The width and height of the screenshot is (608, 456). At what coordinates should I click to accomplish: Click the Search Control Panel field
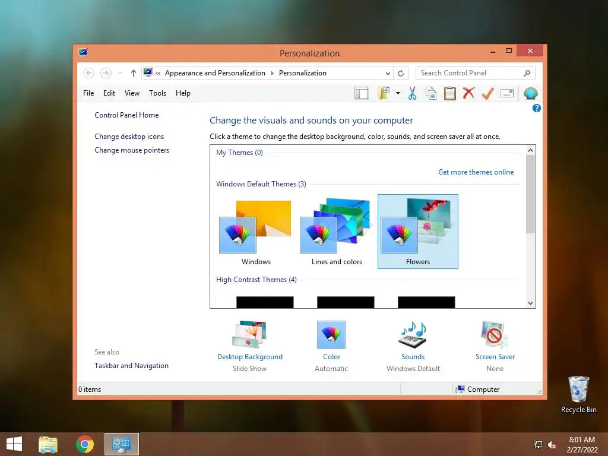coord(476,73)
